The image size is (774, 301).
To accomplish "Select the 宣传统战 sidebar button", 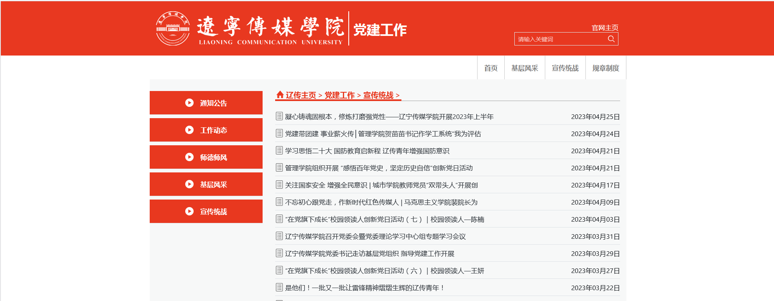I will 206,211.
